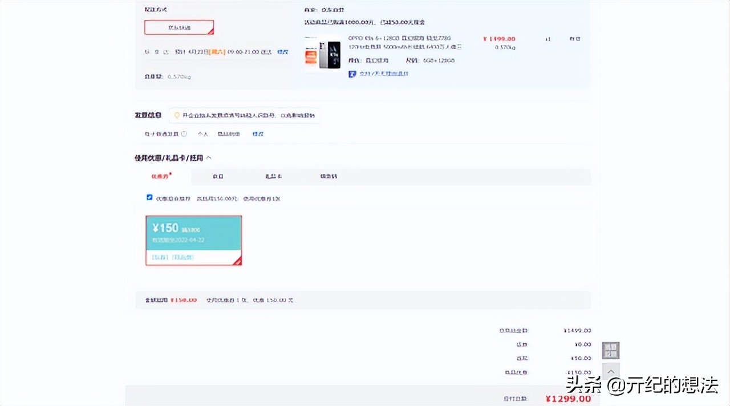Click the red checkmark corner of the ¥150 coupon
The image size is (730, 406).
pyautogui.click(x=238, y=261)
